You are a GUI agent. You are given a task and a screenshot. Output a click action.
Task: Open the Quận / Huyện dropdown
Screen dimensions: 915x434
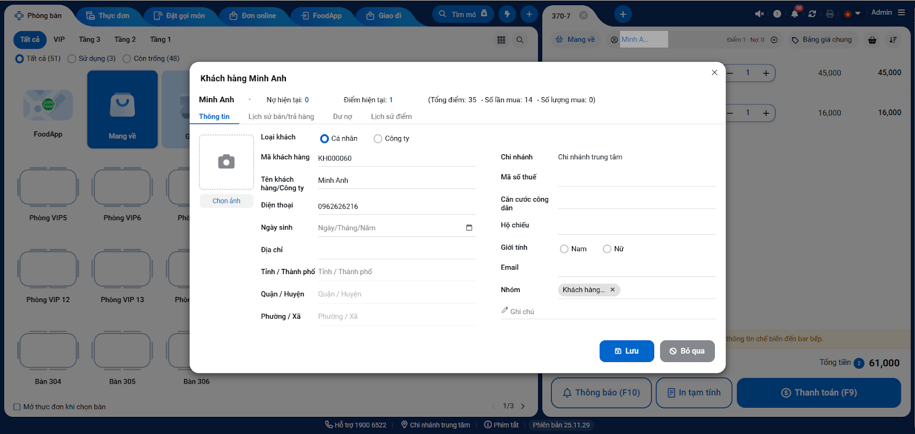pyautogui.click(x=397, y=294)
